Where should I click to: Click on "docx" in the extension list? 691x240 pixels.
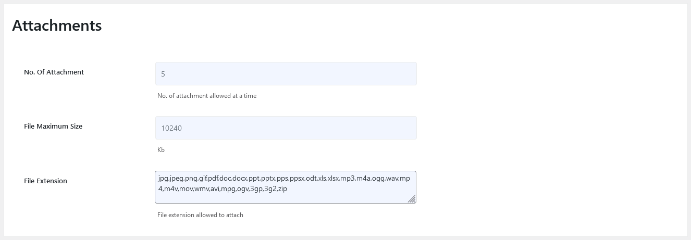click(x=240, y=179)
